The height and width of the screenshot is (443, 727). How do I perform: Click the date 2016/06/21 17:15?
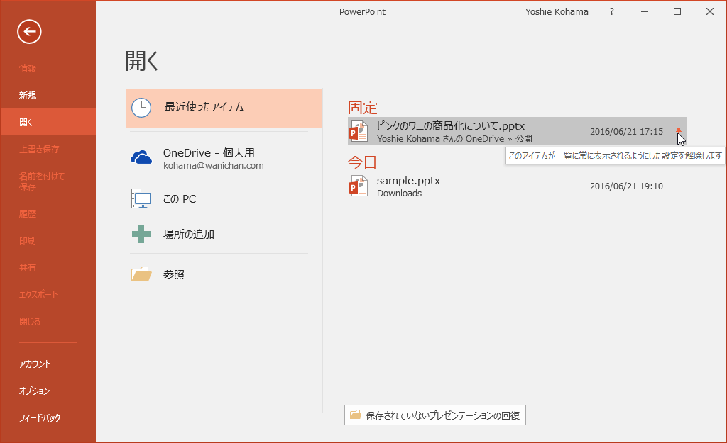point(626,131)
